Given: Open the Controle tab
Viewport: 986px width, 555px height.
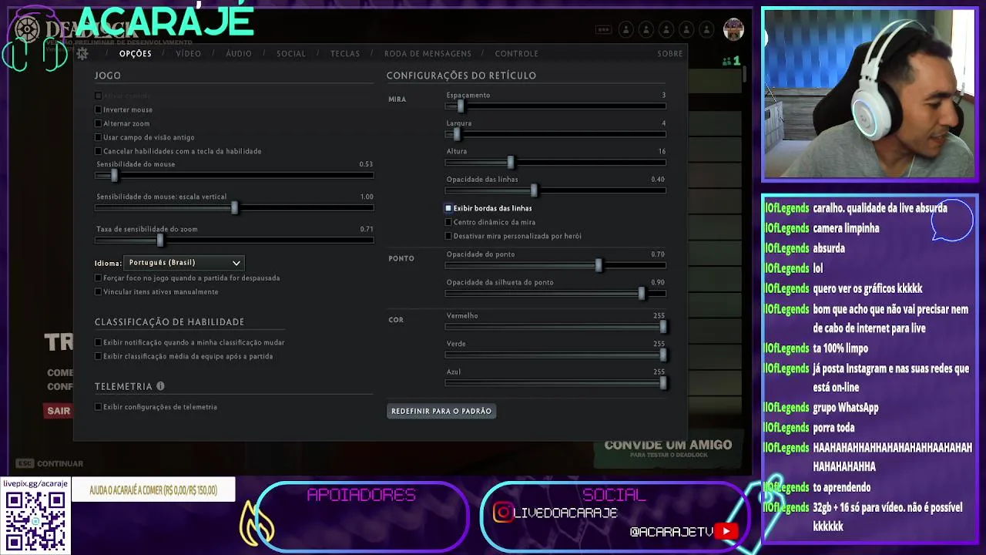Looking at the screenshot, I should coord(516,54).
